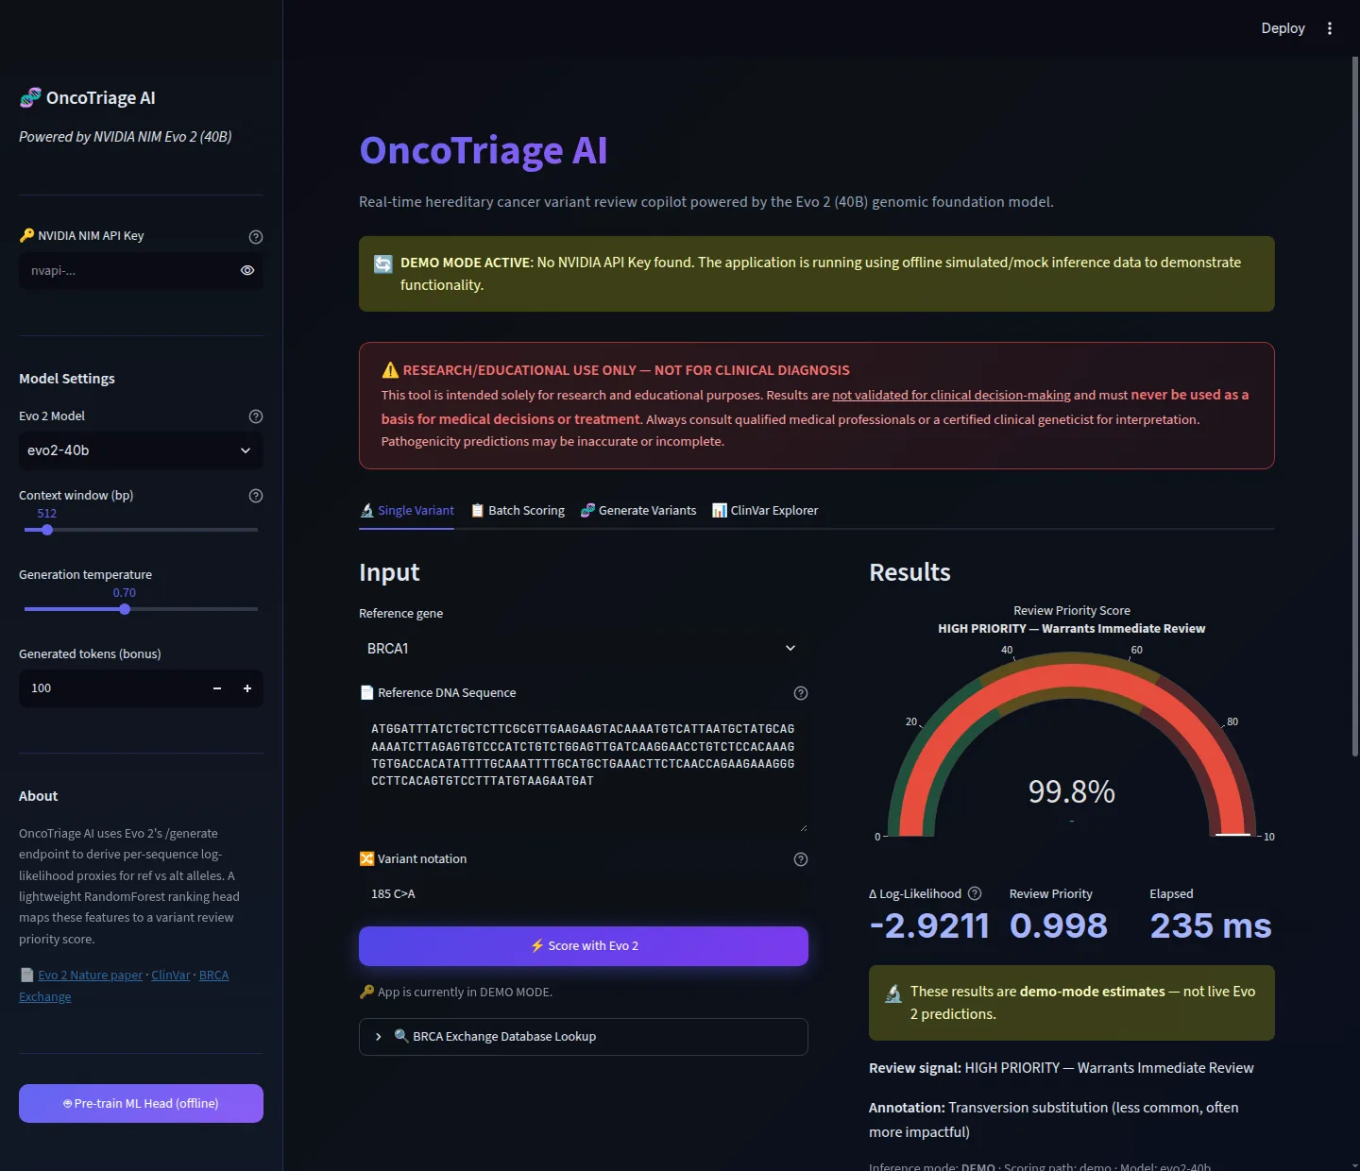Viewport: 1360px width, 1171px height.
Task: Expand BRCA Exchange Database Lookup
Action: click(x=584, y=1037)
